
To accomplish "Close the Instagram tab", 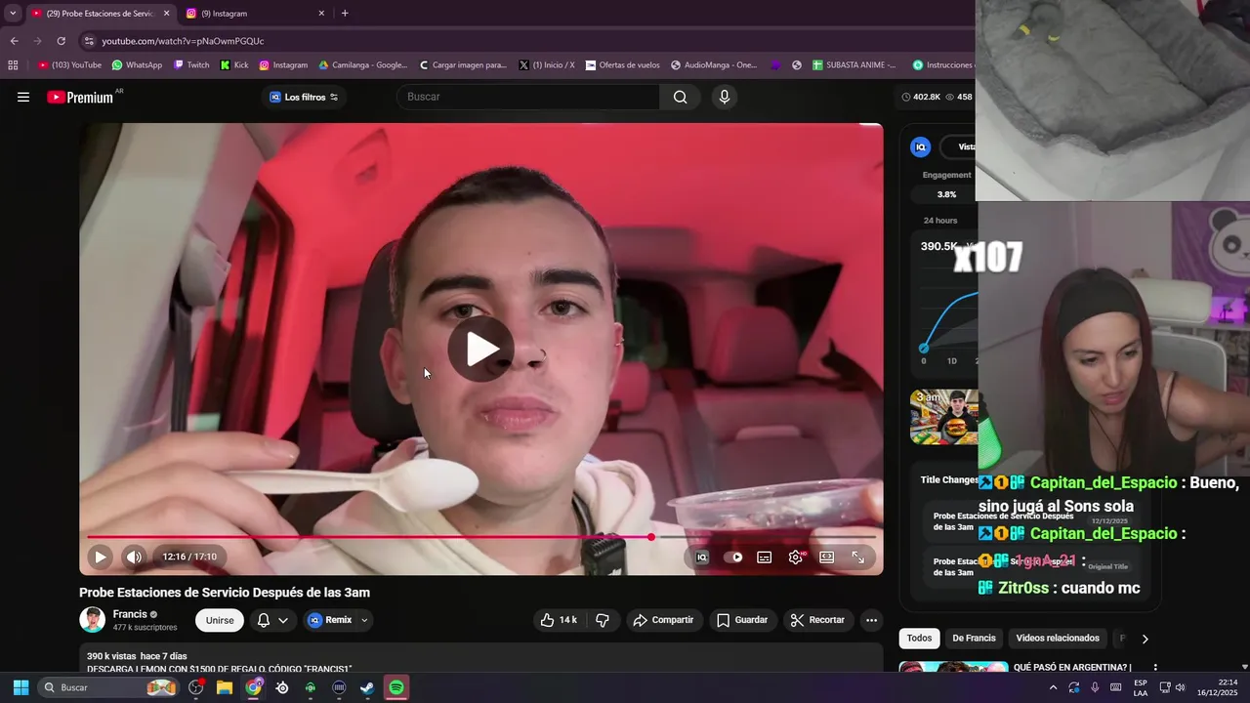I will coord(321,14).
